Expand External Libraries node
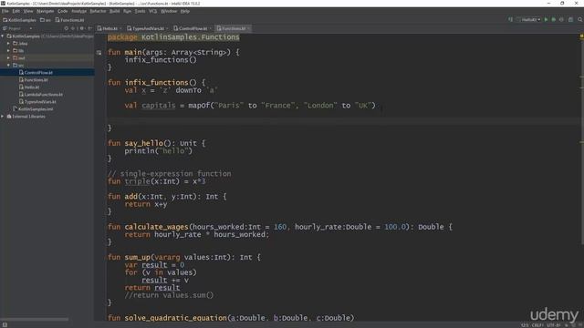The height and width of the screenshot is (328, 584). pyautogui.click(x=3, y=117)
